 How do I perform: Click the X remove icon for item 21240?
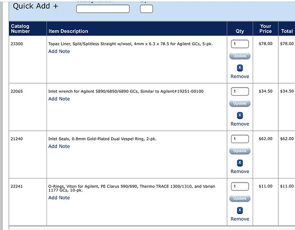point(240,163)
